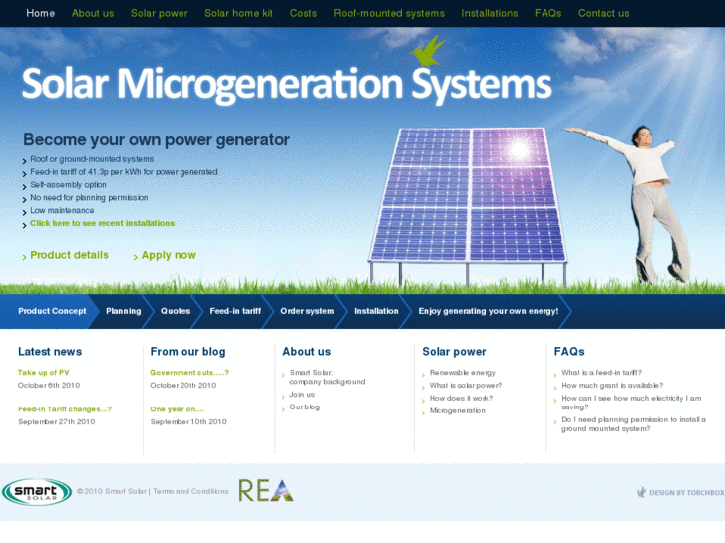This screenshot has height=543, width=725.
Task: Open FAQ about planning permission for ground system
Action: (633, 424)
